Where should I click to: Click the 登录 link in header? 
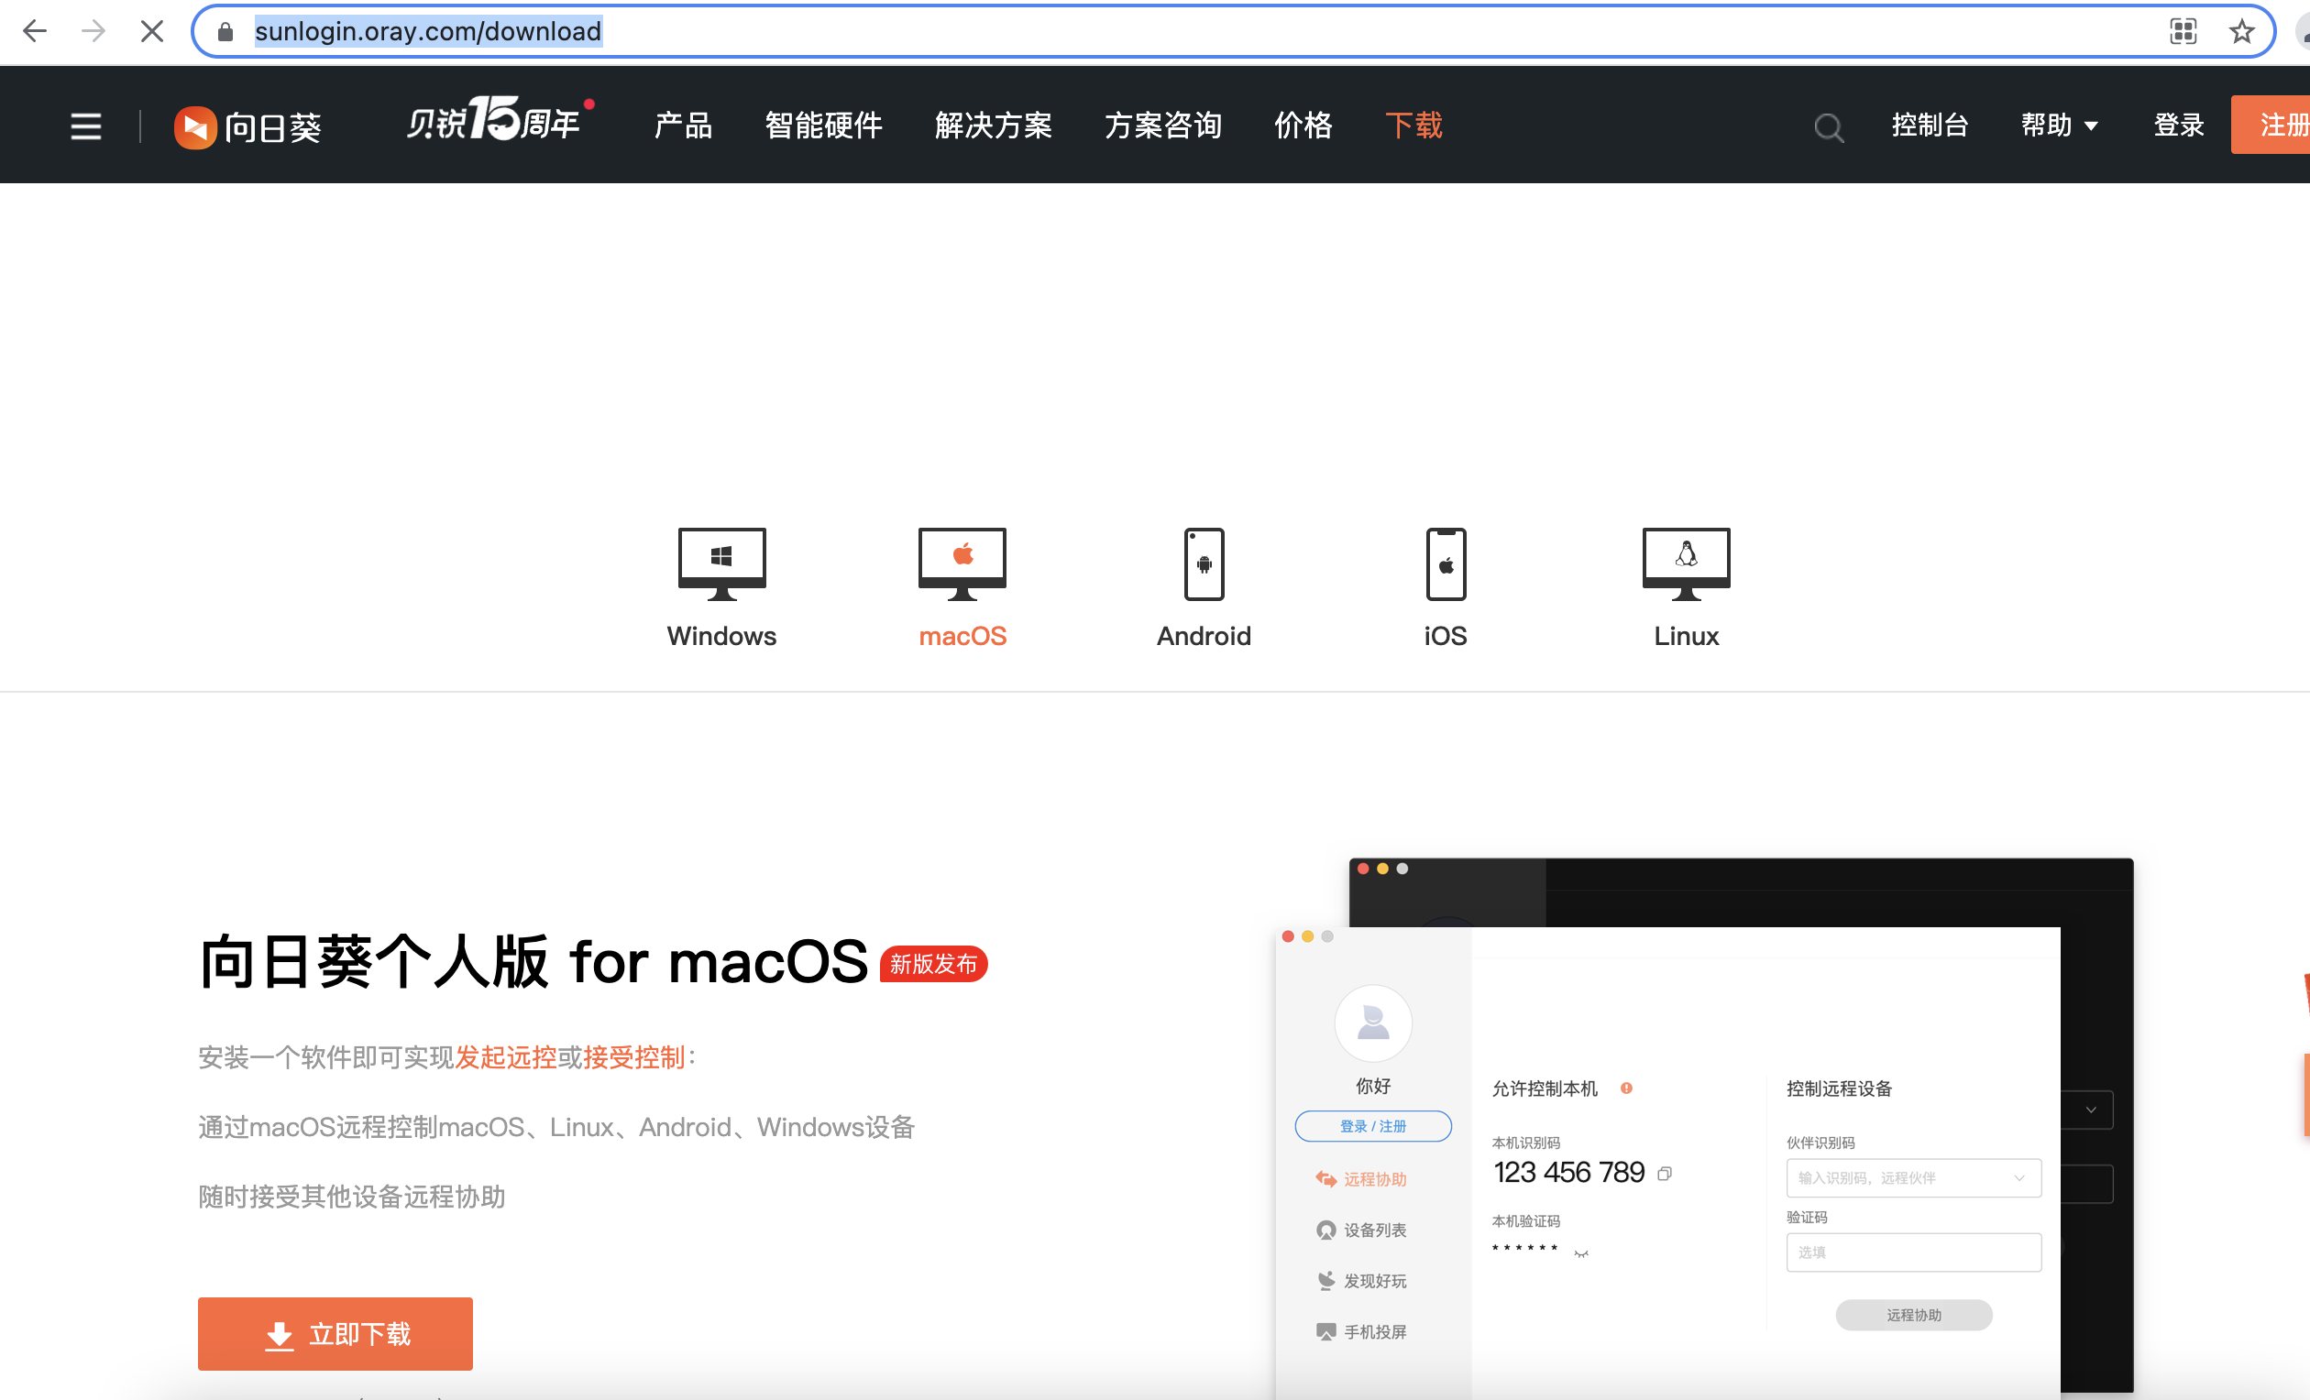click(x=2177, y=126)
